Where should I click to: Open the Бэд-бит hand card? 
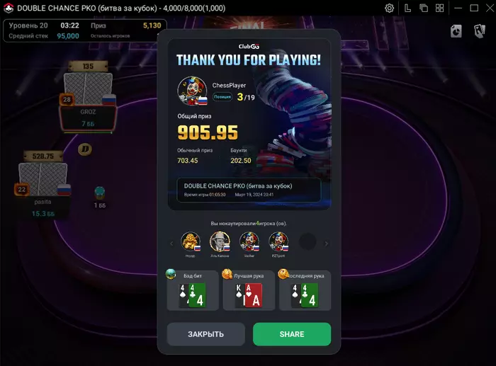[193, 290]
